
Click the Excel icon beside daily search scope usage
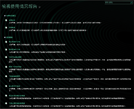[x=6, y=96]
